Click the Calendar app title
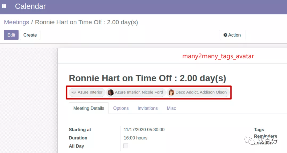Image resolution: width=287 pixels, height=153 pixels. pos(30,6)
